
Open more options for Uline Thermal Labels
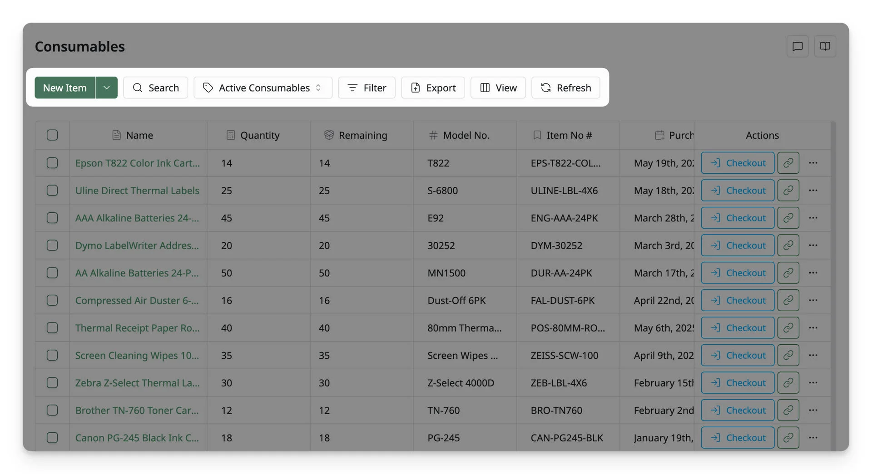813,191
